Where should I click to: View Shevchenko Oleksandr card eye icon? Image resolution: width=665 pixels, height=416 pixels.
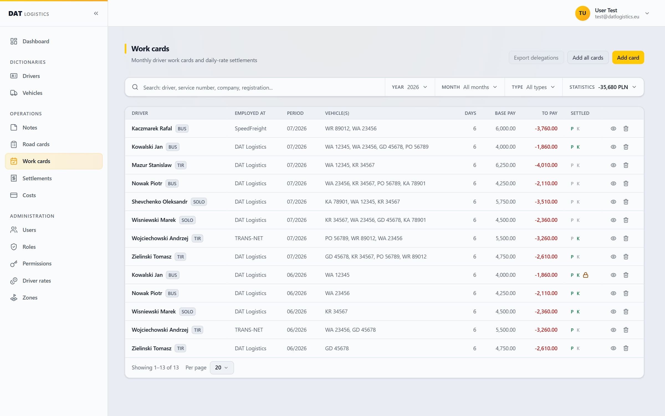[613, 202]
